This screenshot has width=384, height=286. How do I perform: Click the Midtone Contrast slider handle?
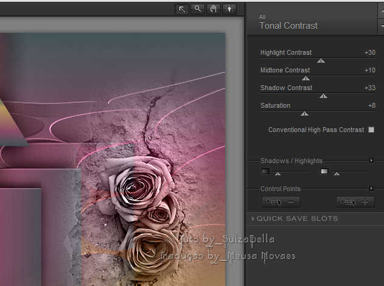tap(305, 78)
